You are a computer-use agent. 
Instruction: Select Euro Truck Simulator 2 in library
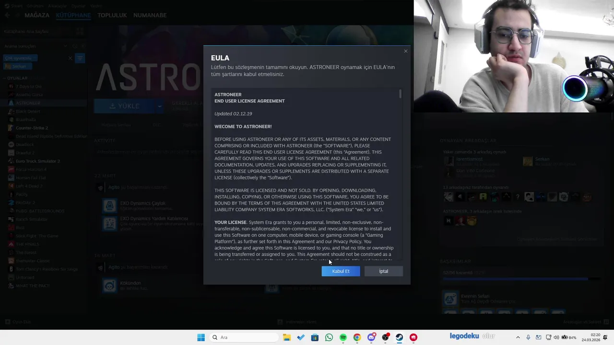pos(38,161)
